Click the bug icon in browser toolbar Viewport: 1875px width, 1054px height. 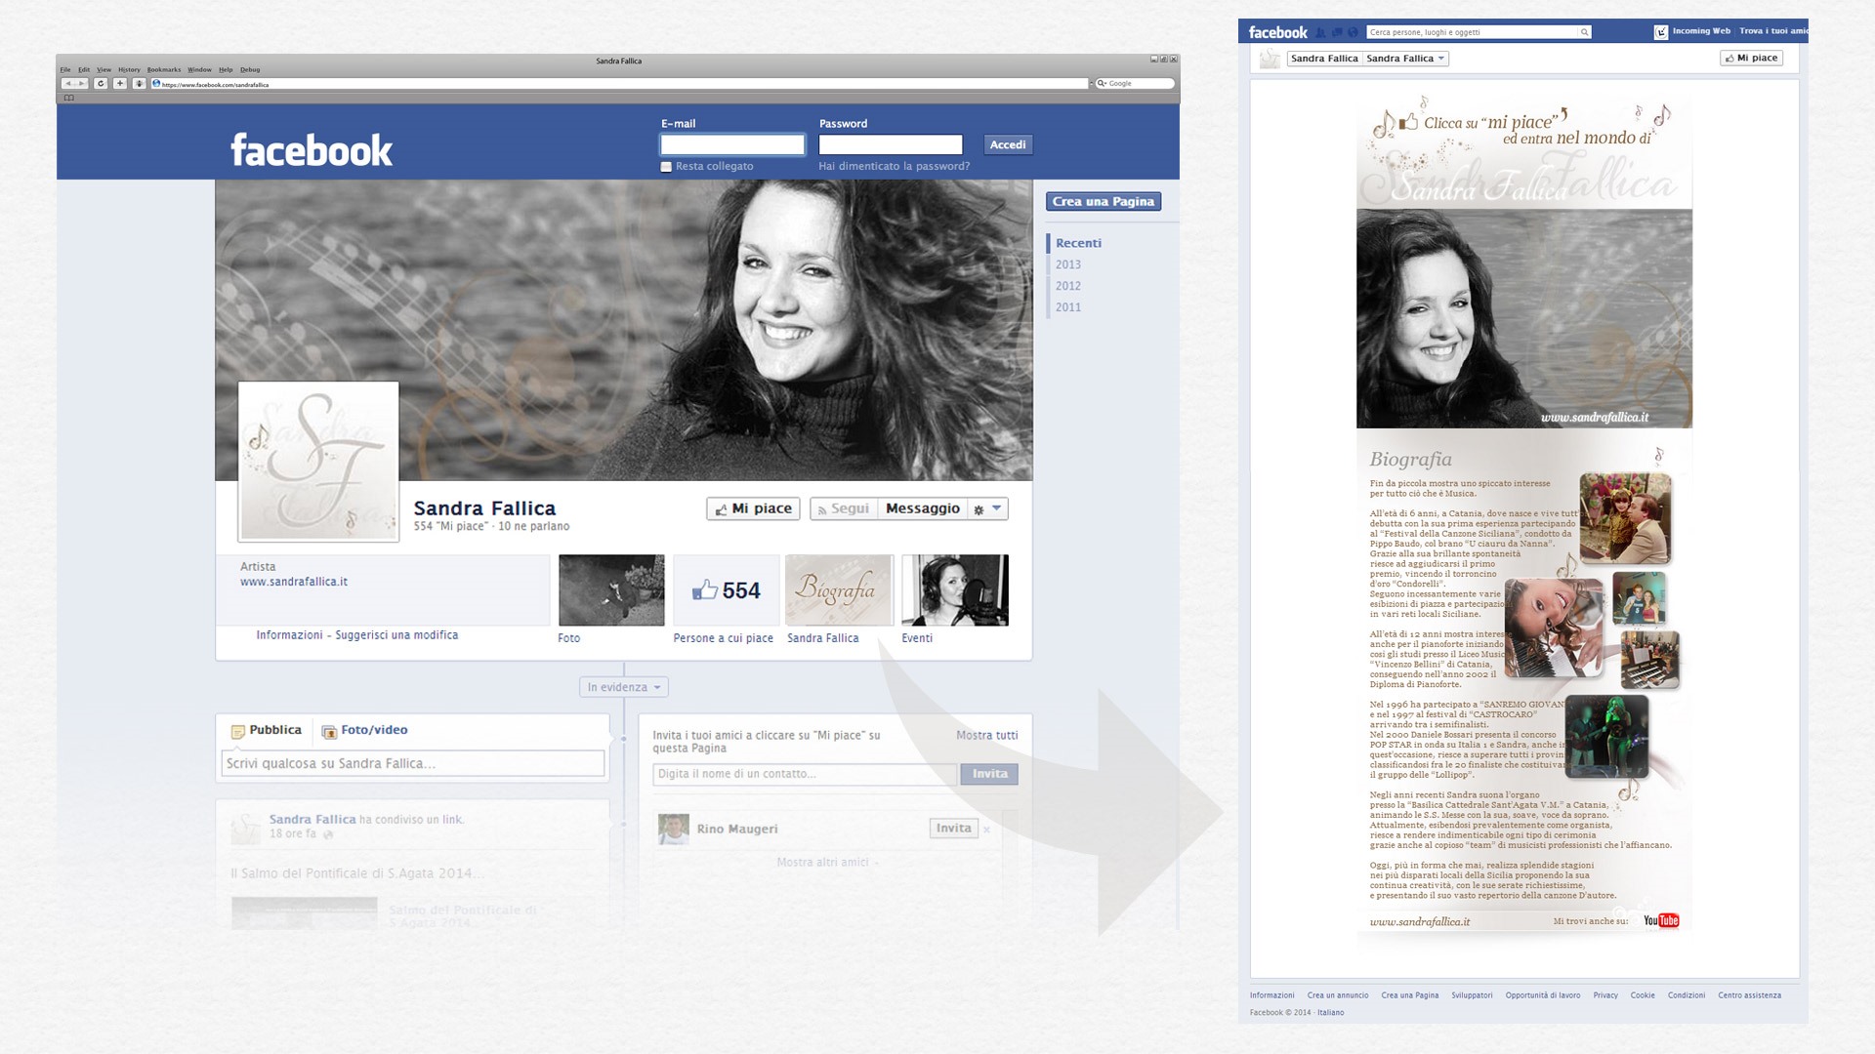[x=139, y=84]
